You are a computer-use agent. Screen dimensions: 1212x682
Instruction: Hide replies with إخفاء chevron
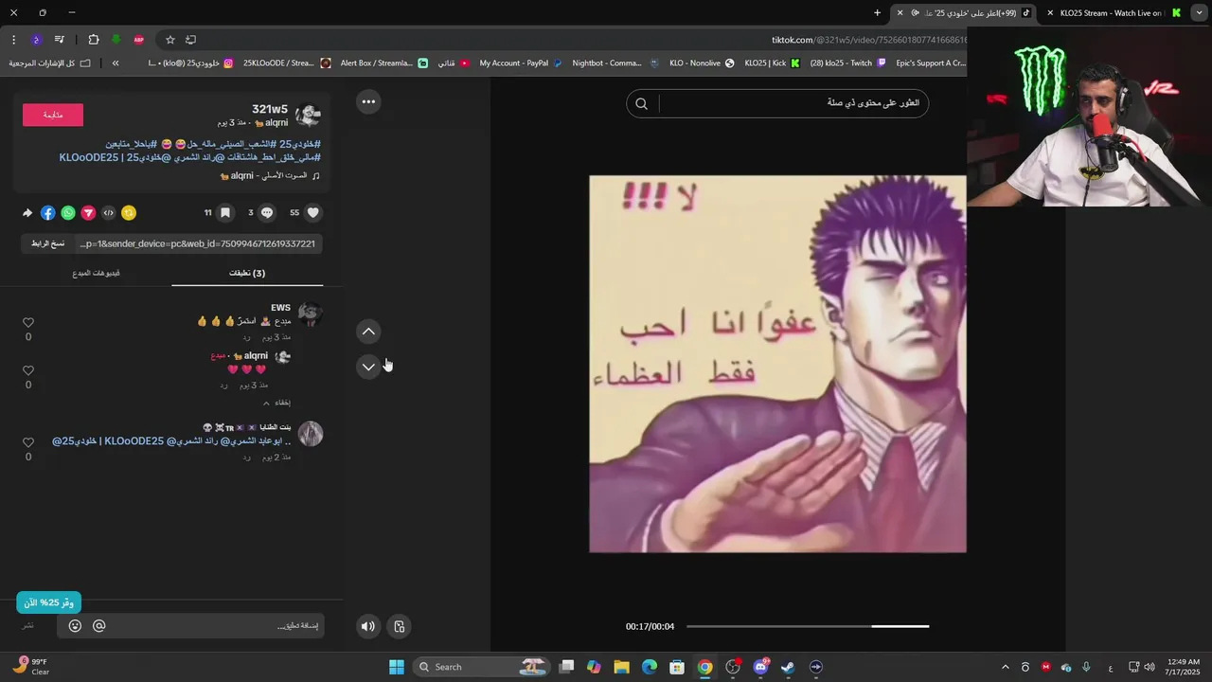point(276,403)
